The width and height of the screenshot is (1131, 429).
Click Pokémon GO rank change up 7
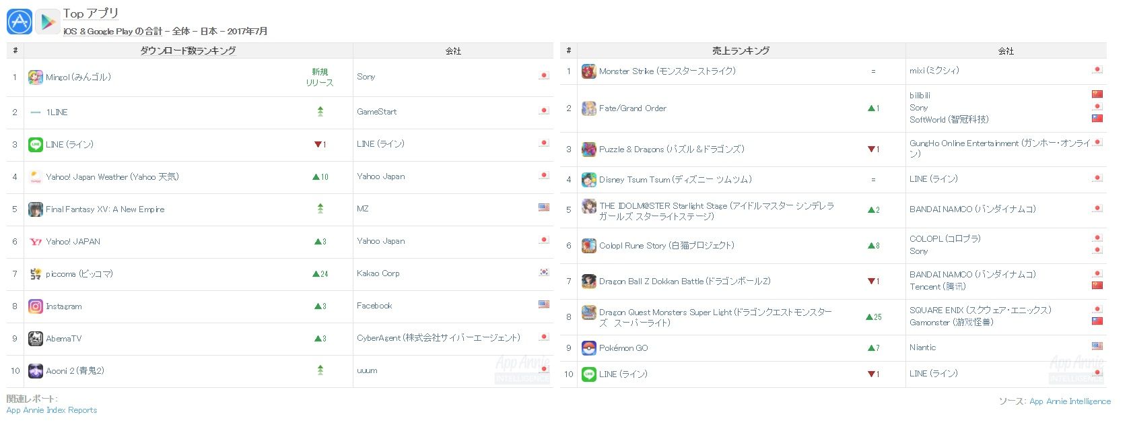[874, 348]
